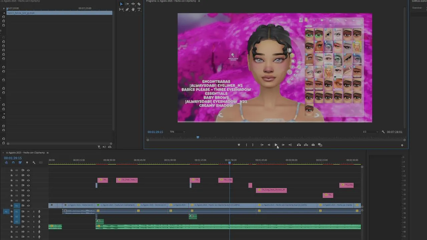
Task: Click the Examinar tab in graphics panel
Action: 417,8
